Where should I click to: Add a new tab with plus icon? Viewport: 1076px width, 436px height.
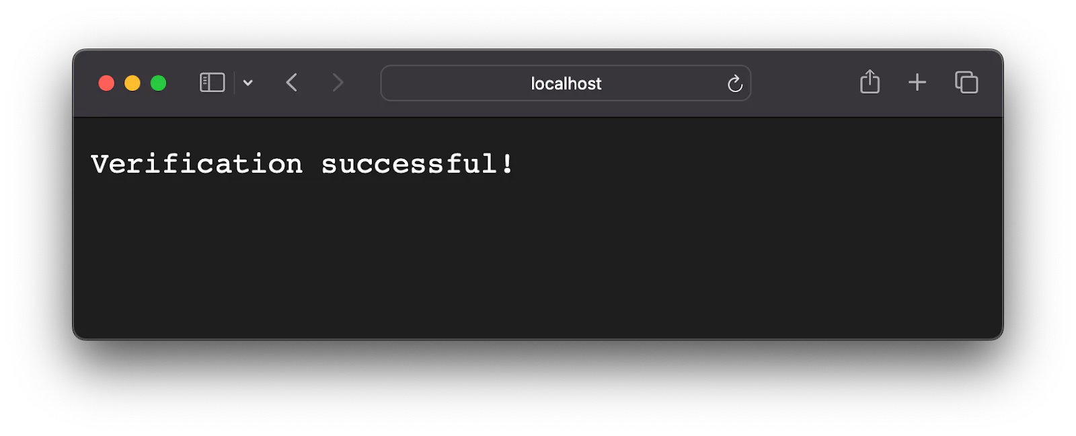[917, 83]
